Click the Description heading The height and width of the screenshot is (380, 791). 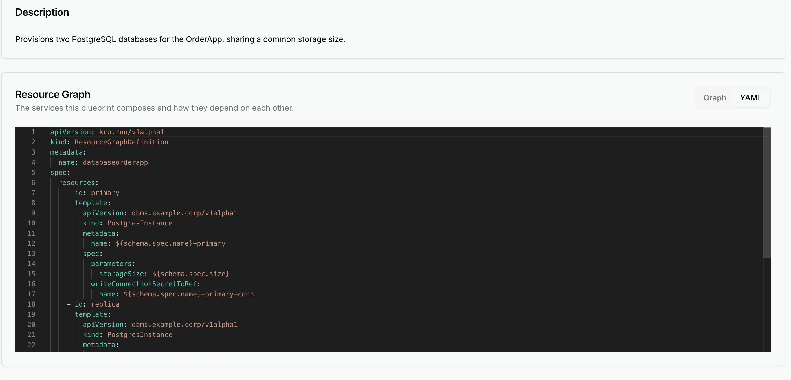42,12
